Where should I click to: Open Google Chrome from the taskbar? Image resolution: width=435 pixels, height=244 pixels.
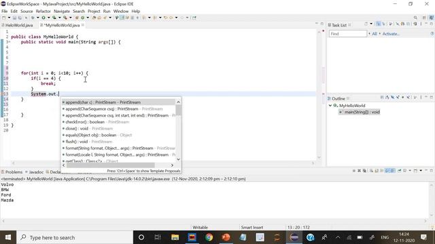pos(209,237)
